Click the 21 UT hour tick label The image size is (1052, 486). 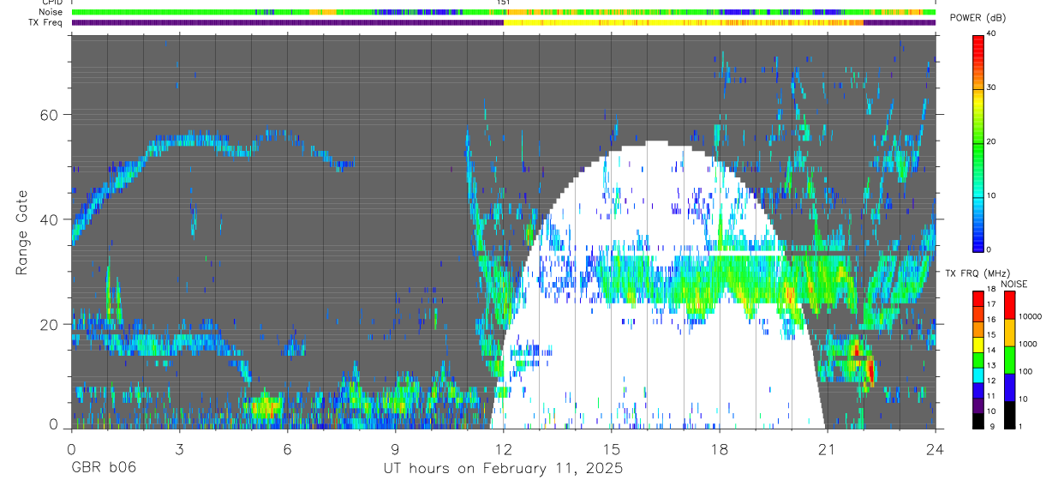click(x=828, y=449)
